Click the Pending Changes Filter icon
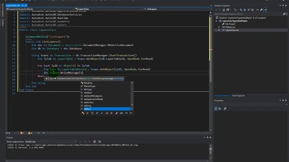 click(x=235, y=10)
